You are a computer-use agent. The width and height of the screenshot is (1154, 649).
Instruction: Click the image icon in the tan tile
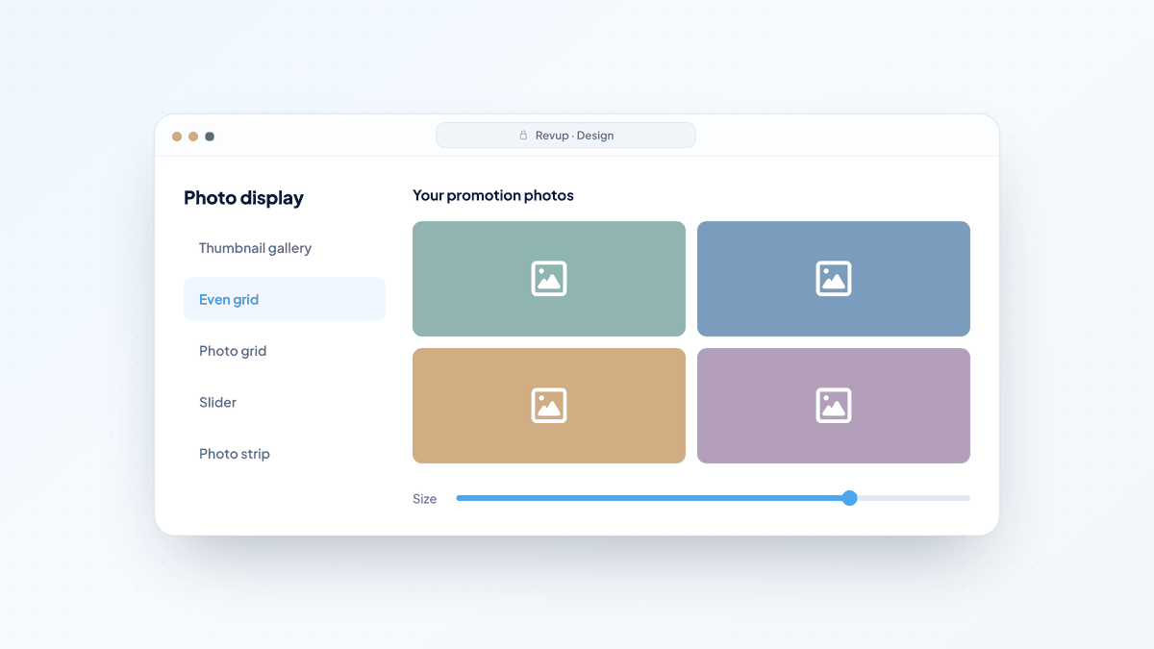549,406
